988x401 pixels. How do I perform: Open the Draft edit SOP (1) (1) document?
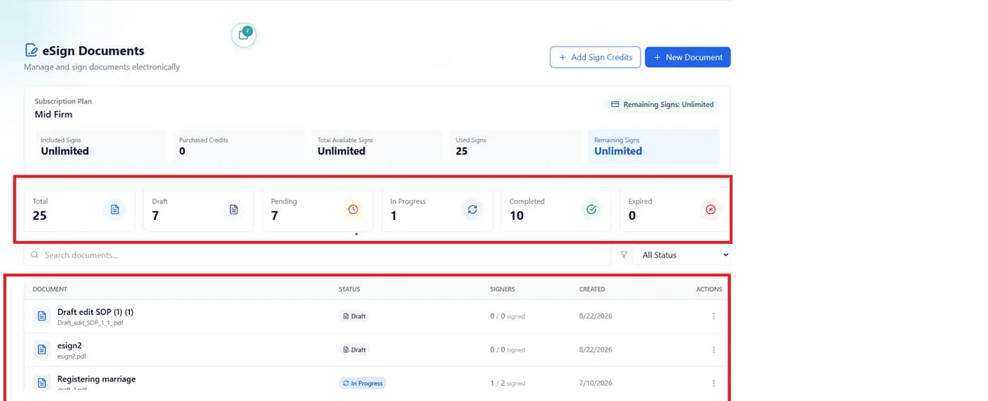coord(95,311)
